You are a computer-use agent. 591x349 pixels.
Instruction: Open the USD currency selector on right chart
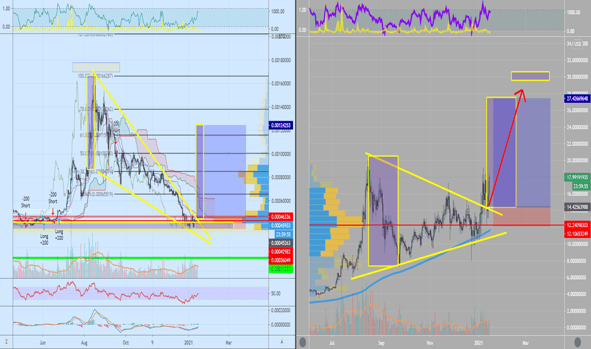(578, 44)
